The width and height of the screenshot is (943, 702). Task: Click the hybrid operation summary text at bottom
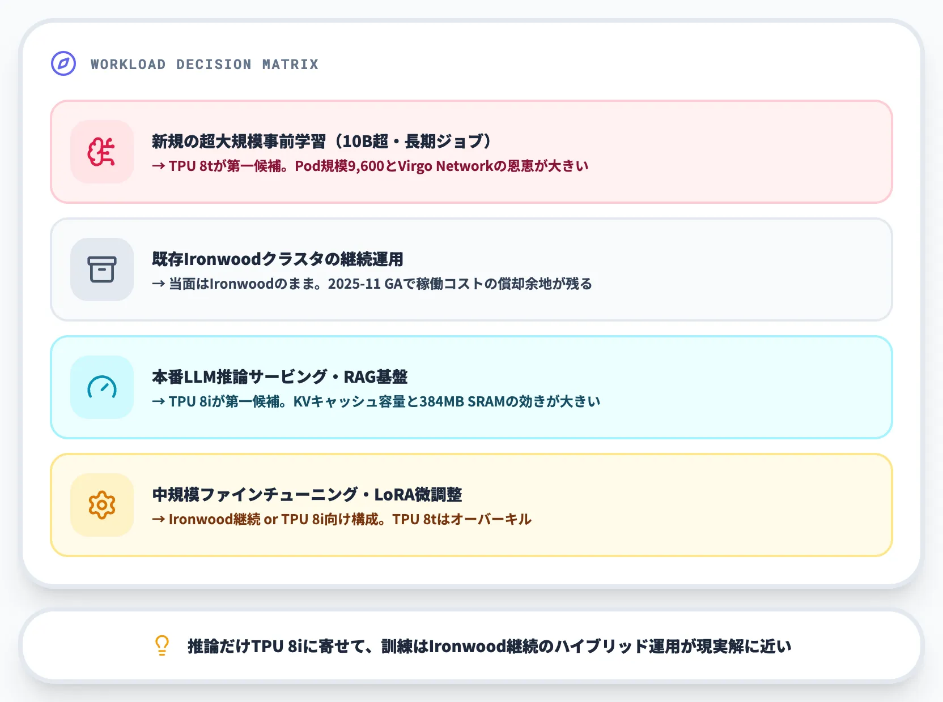(x=489, y=646)
